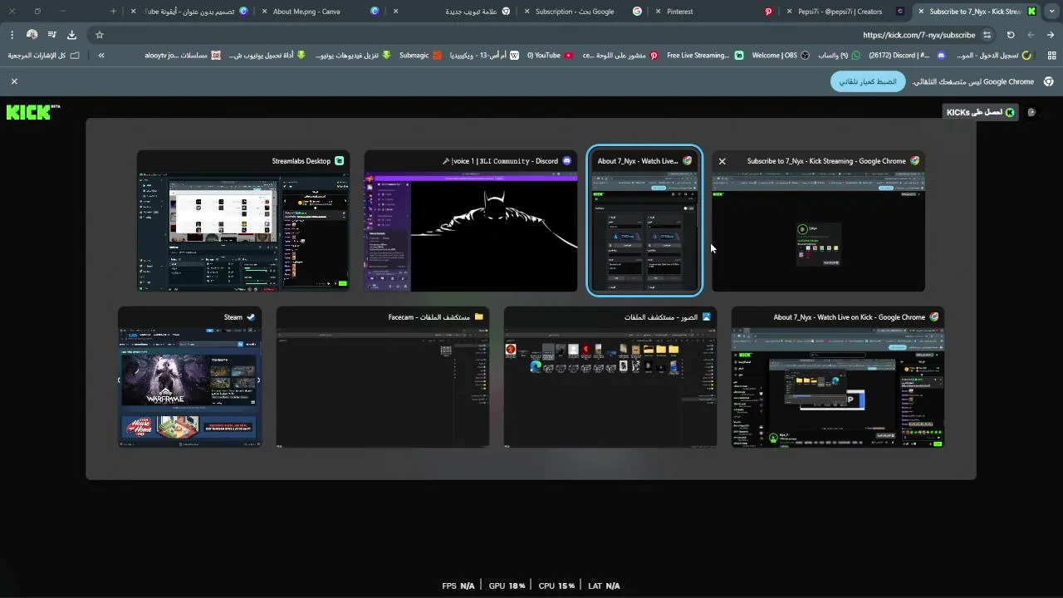Open the أداة تحميل يوتيوب bookmark
The height and width of the screenshot is (598, 1063).
pyautogui.click(x=267, y=56)
